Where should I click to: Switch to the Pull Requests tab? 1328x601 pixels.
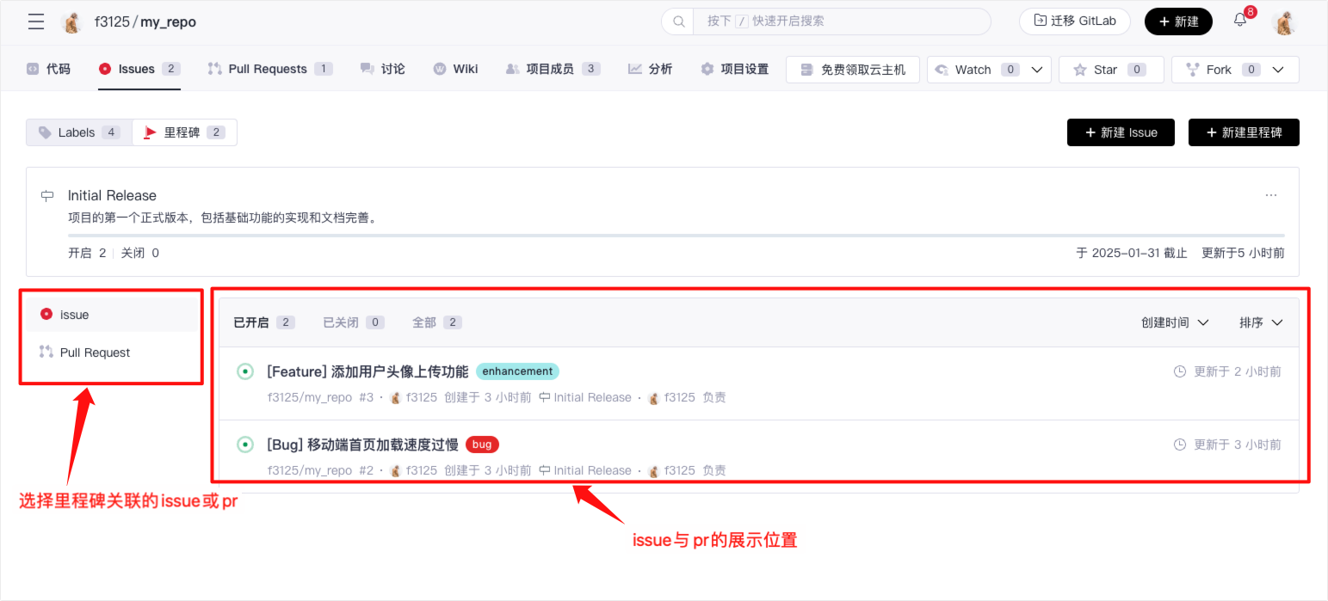[268, 69]
